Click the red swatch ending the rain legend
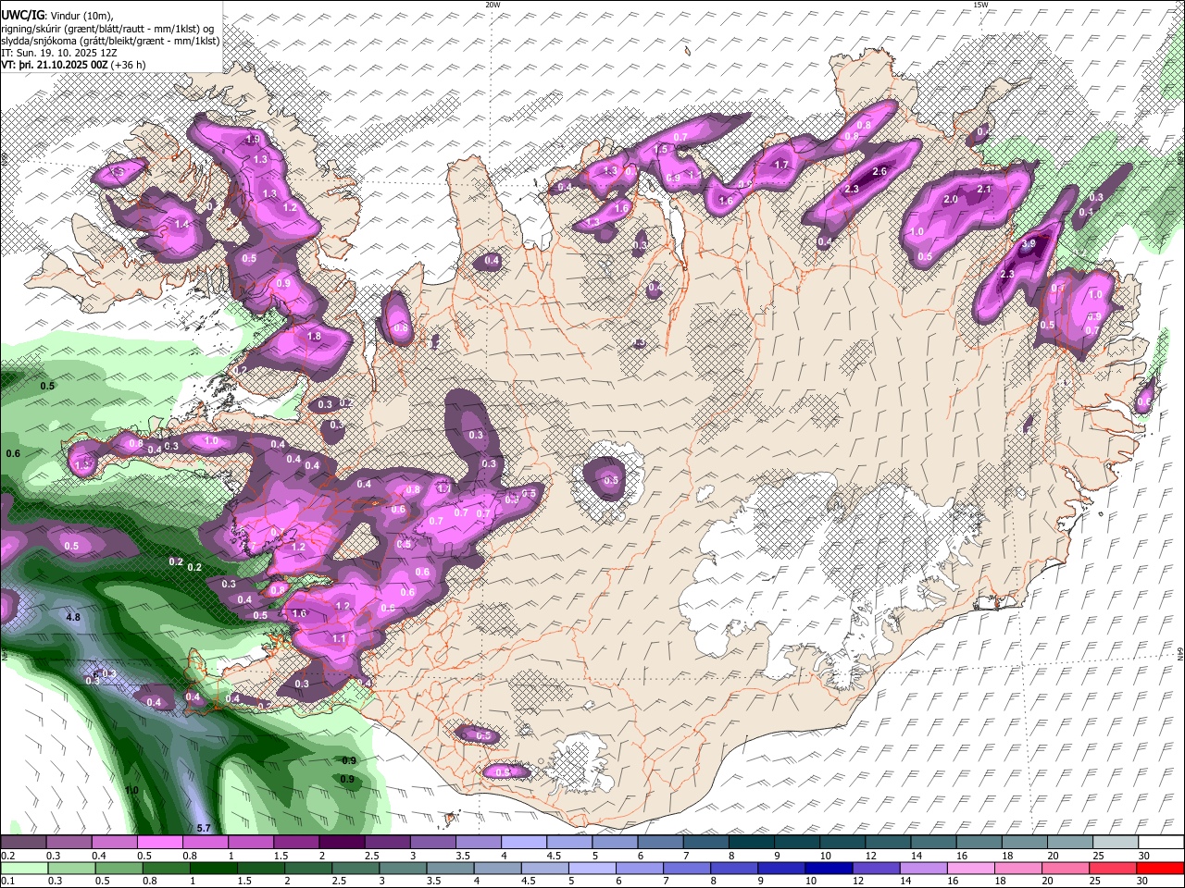Viewport: 1185px width, 888px height. click(1161, 869)
